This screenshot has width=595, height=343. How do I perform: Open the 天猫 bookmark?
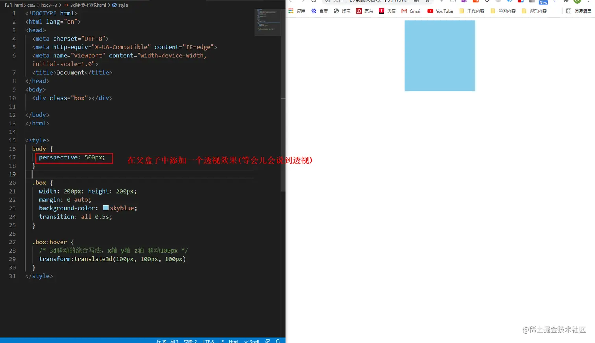[x=387, y=11]
